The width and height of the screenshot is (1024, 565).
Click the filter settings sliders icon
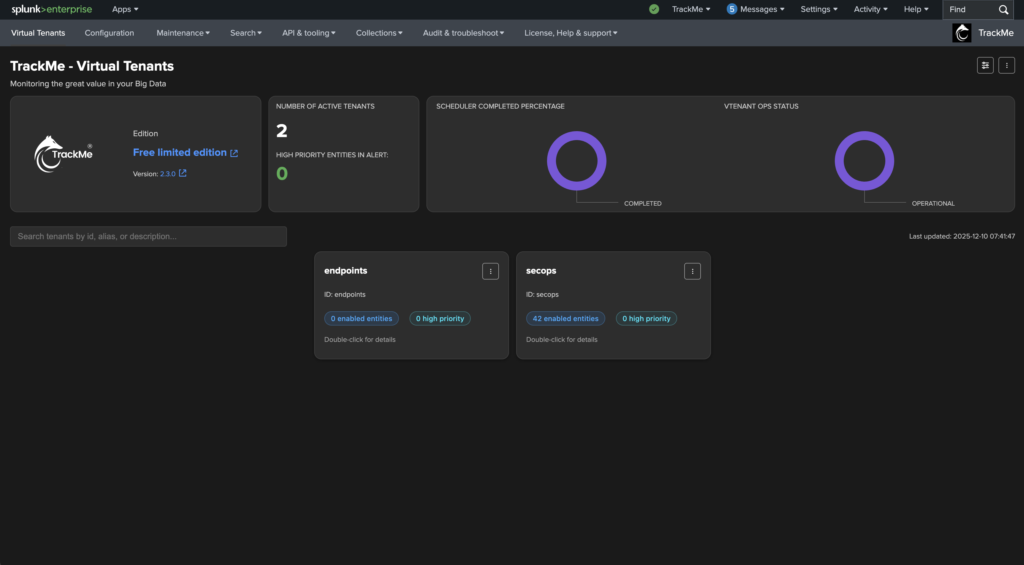click(985, 66)
